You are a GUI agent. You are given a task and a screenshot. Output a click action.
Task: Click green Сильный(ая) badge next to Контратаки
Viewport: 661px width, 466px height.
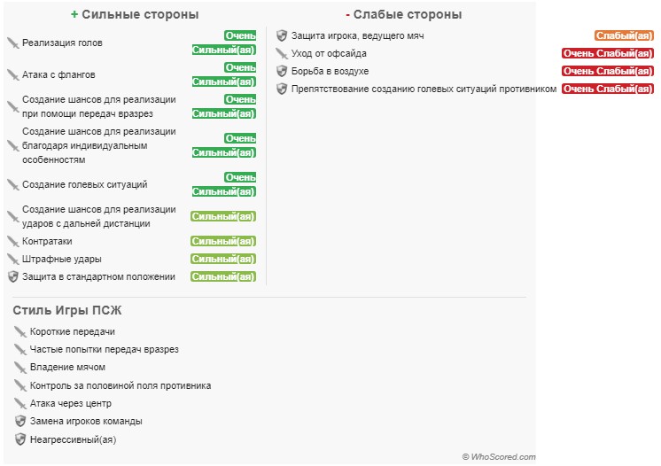click(x=223, y=241)
